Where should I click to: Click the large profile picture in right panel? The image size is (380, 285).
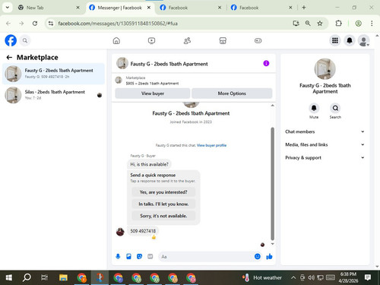pyautogui.click(x=325, y=68)
